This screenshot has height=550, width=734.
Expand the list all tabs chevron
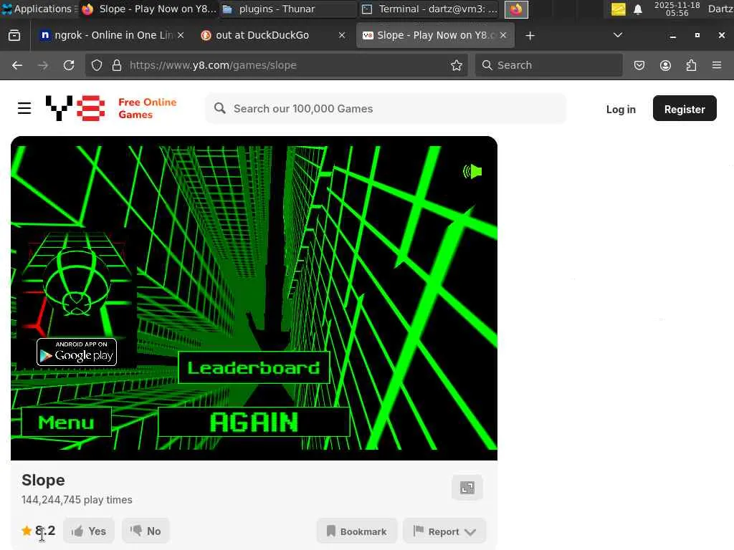click(618, 35)
